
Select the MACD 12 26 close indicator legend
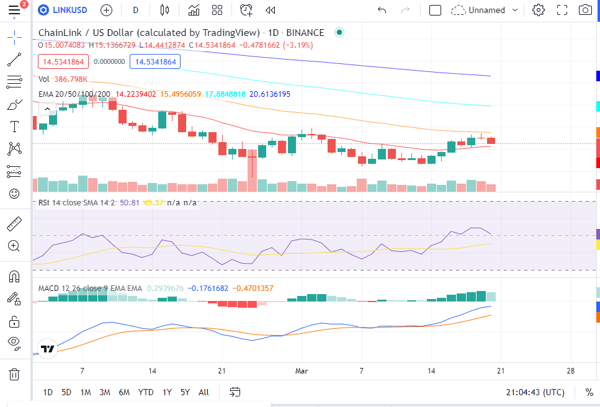click(x=90, y=288)
